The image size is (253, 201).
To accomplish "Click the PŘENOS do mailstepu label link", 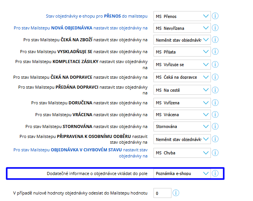I will (97, 16).
